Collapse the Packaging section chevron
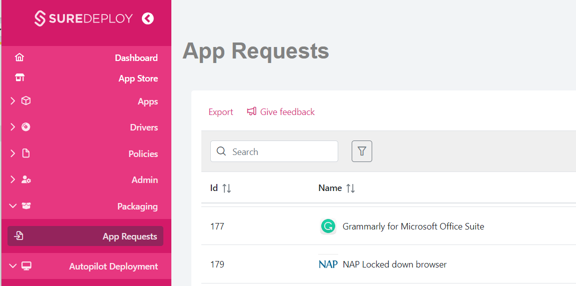 coord(13,206)
